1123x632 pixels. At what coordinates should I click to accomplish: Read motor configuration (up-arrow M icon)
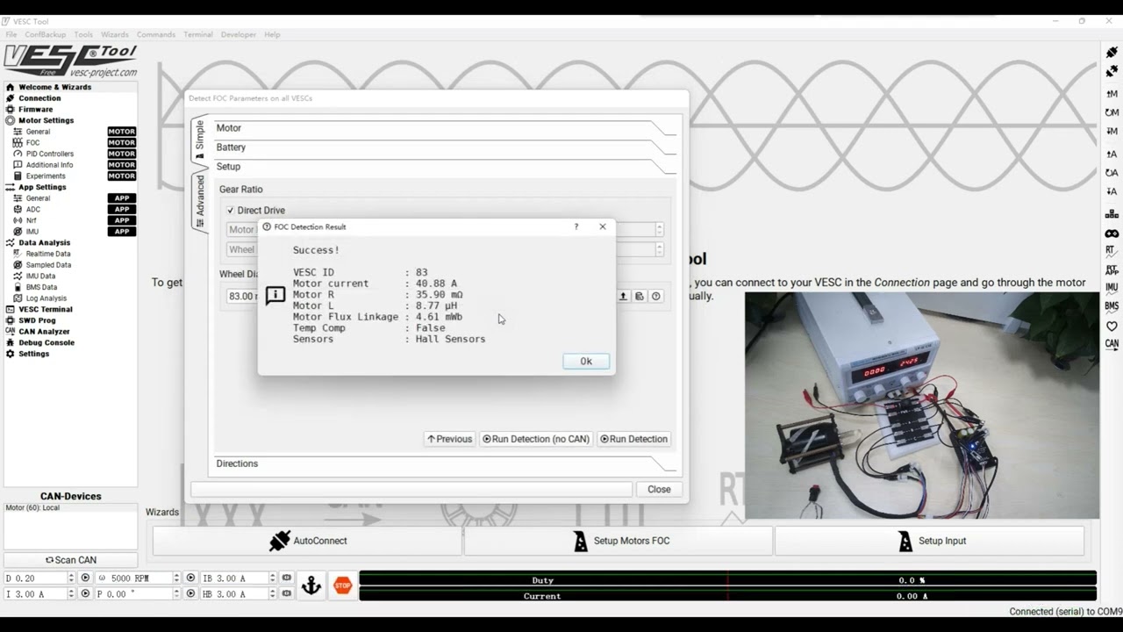1112,94
